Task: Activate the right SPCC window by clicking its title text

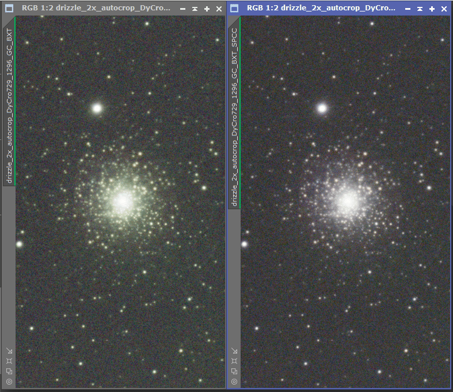Action: tap(321, 8)
